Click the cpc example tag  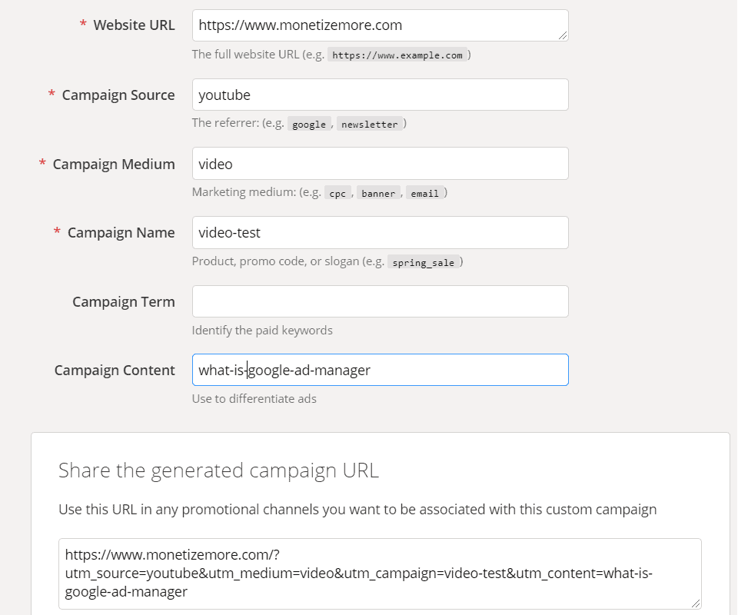(337, 194)
